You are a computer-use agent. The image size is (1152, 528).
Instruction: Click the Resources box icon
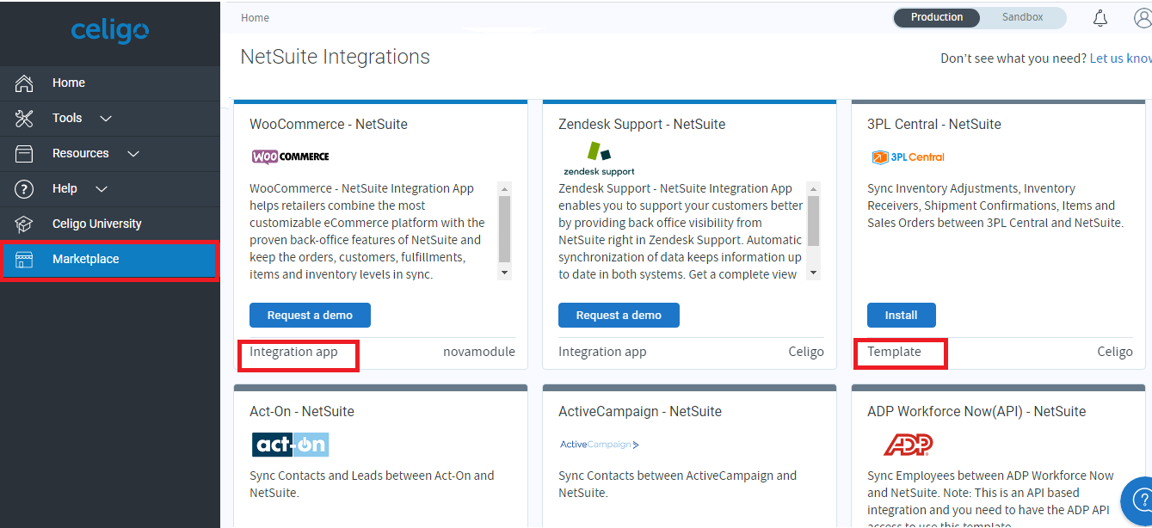tap(24, 154)
